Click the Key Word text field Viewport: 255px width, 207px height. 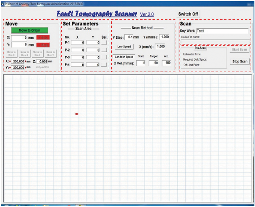point(222,31)
